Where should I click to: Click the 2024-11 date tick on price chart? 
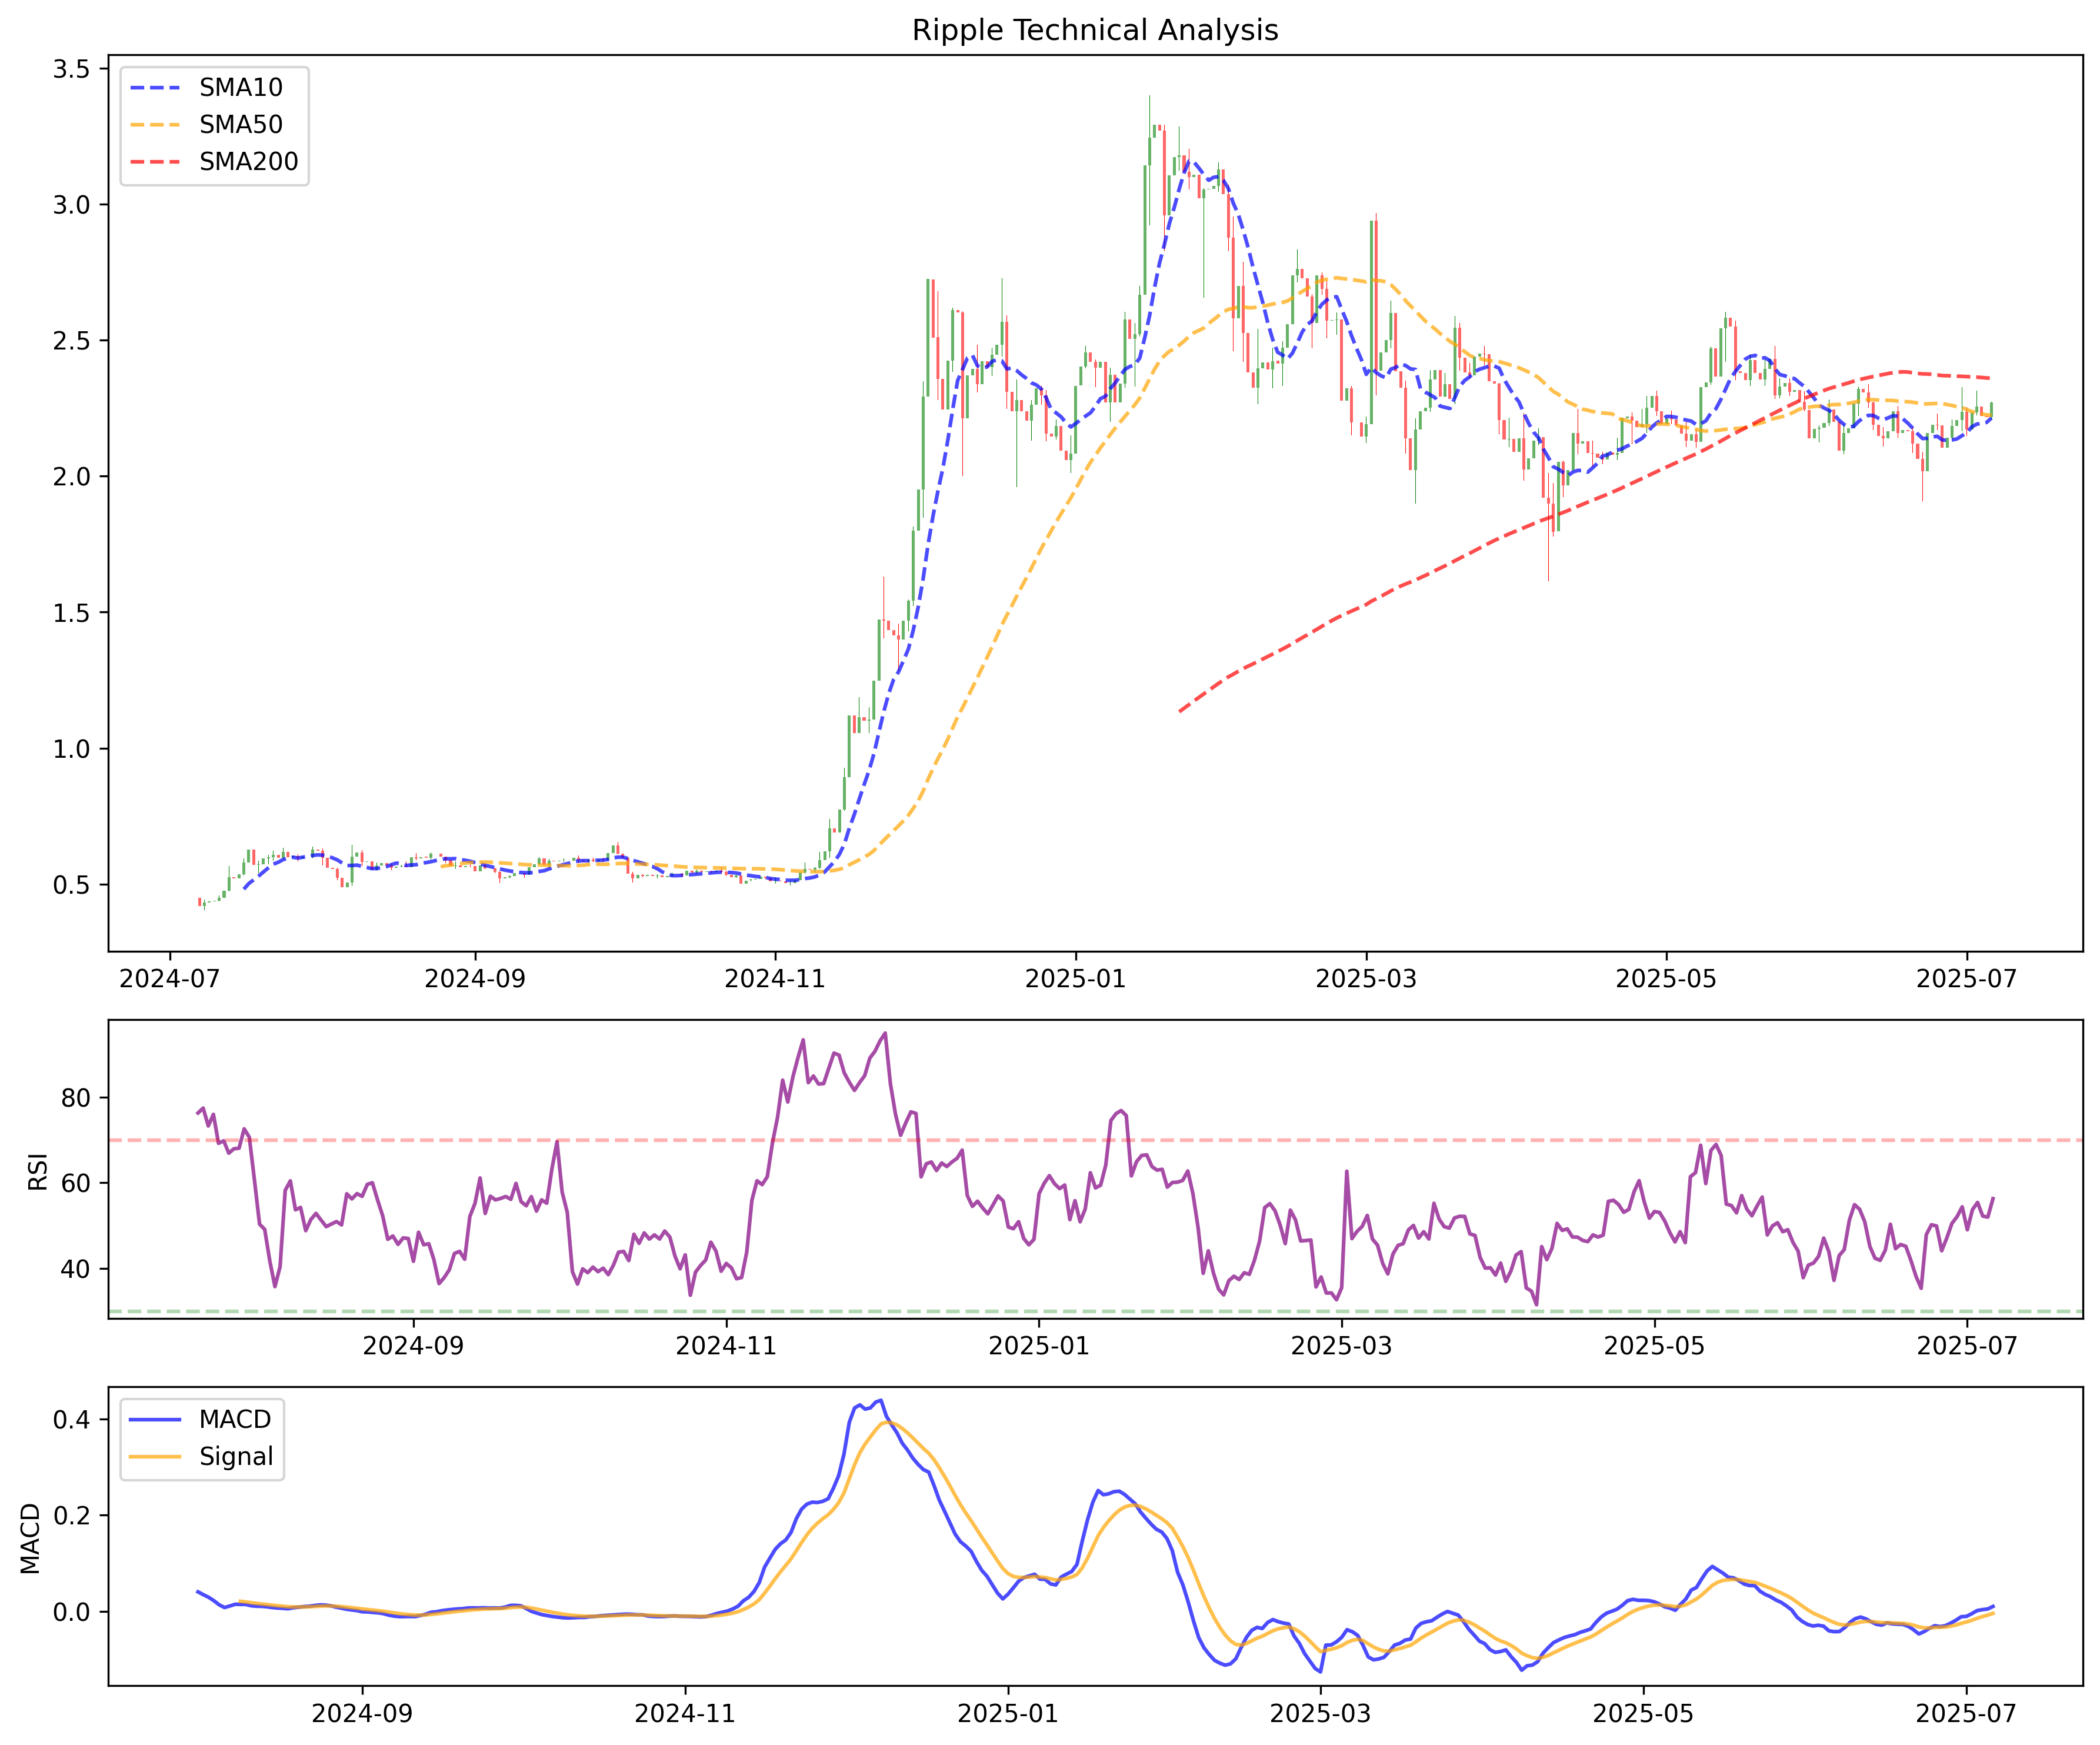pos(775,979)
